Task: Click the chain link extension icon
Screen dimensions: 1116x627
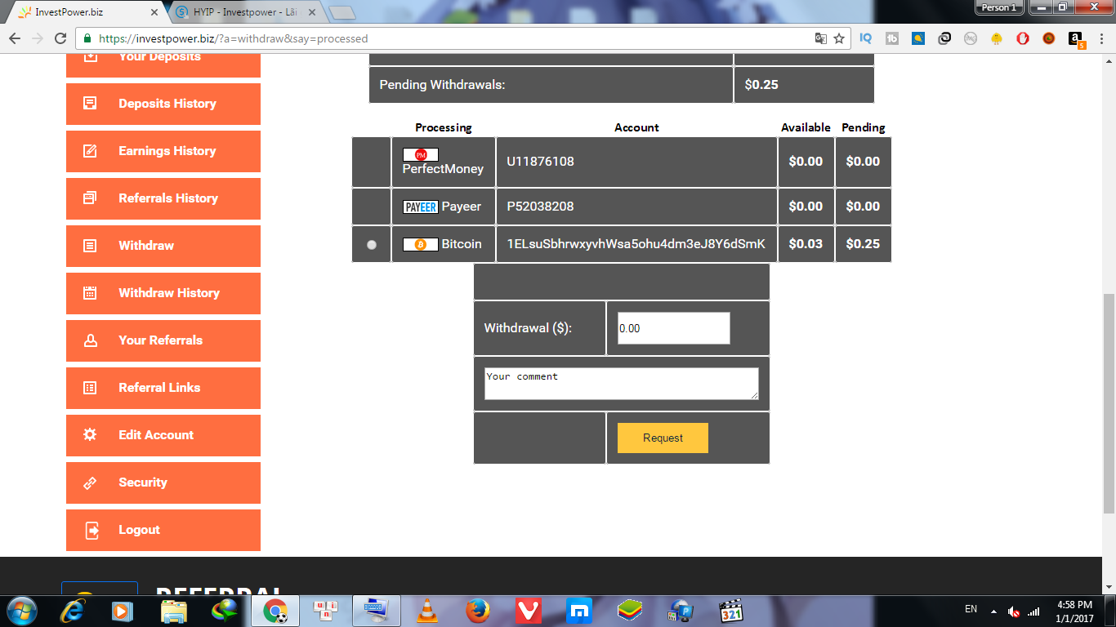Action: pos(944,38)
